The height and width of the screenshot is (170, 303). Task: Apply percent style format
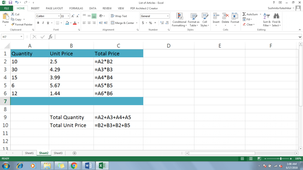click(x=150, y=23)
